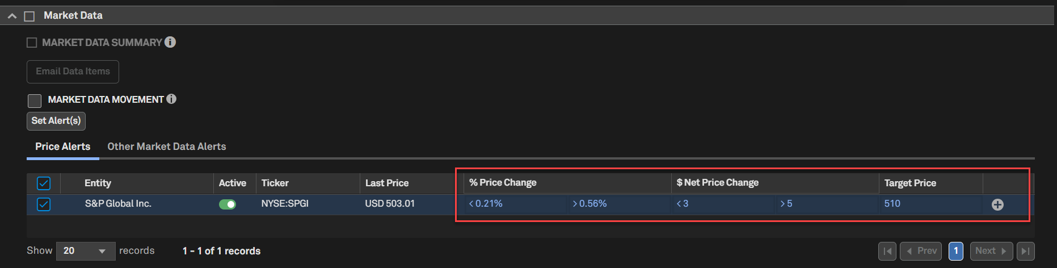The height and width of the screenshot is (268, 1057).
Task: Open the records-per-page dropdown showing 20
Action: pos(85,251)
